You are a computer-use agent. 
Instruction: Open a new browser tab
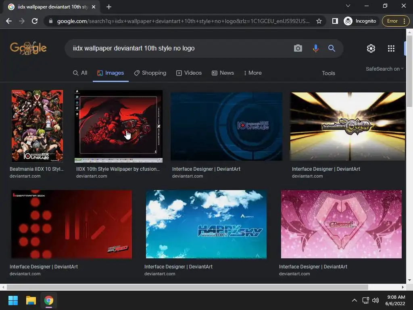pos(109,7)
